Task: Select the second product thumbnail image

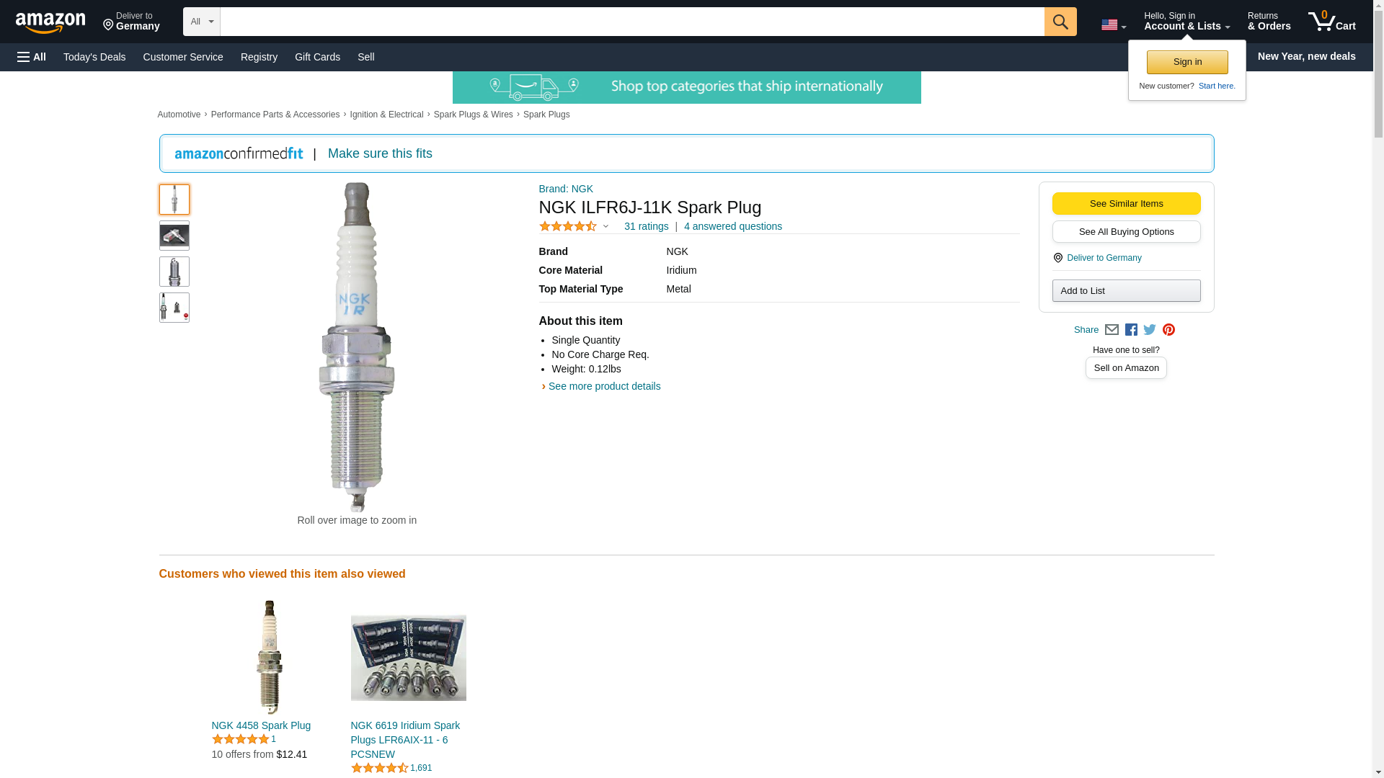Action: coord(174,236)
